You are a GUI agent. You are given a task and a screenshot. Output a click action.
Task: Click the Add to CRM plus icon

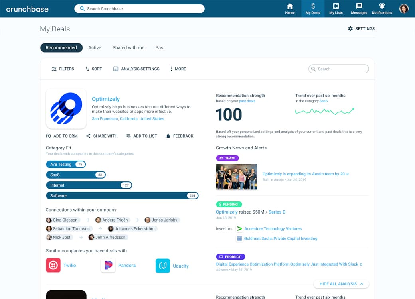[49, 136]
